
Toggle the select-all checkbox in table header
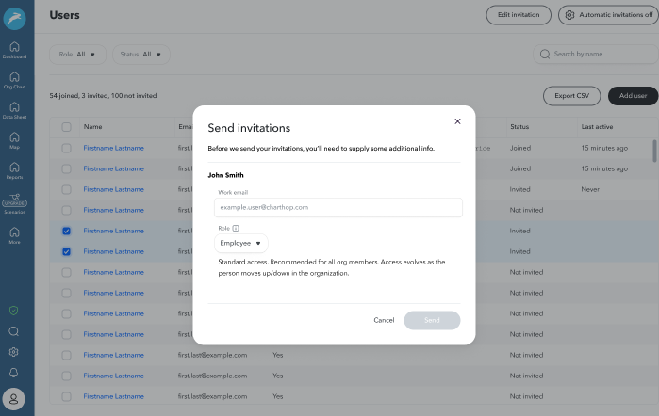[x=66, y=126]
